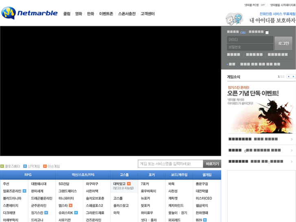Open the 사천성 game link

[173, 191]
